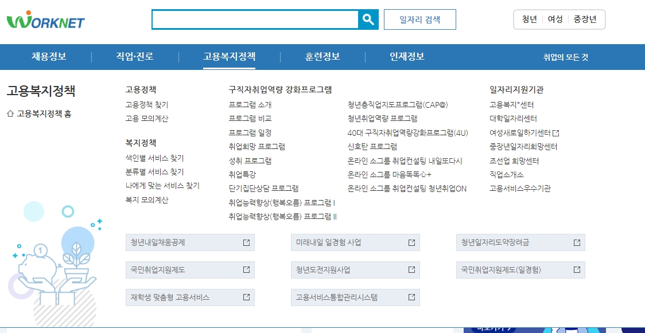Viewport: 645px width, 333px height.
Task: Open external link icon on 미래내일 일경험 사업
Action: 411,242
